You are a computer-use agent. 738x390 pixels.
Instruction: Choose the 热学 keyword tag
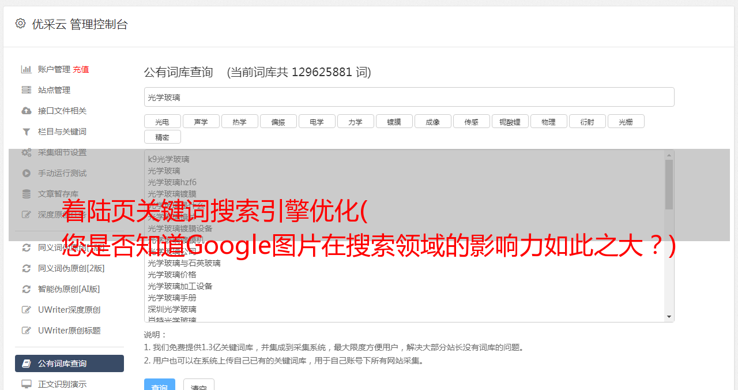(x=239, y=121)
